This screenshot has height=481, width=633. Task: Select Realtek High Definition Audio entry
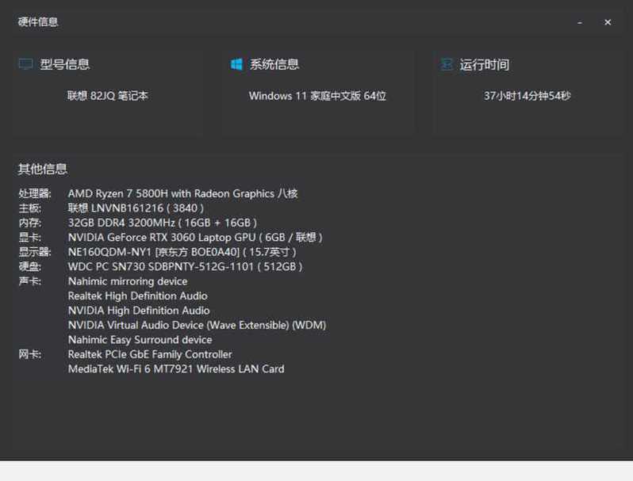pos(138,296)
